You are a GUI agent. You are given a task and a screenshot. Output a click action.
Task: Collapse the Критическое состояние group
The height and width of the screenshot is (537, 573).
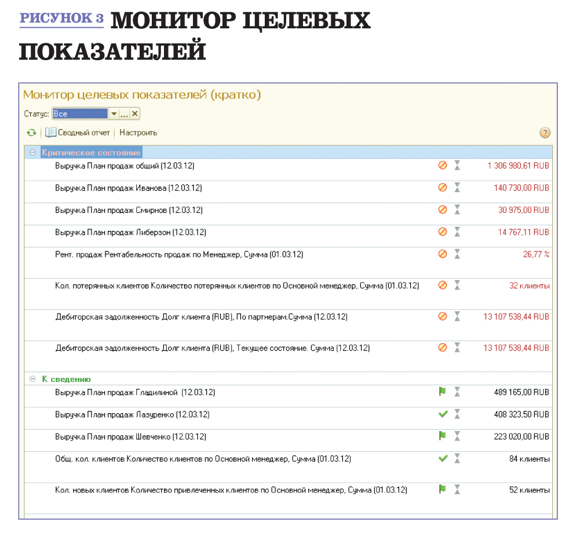[x=32, y=152]
